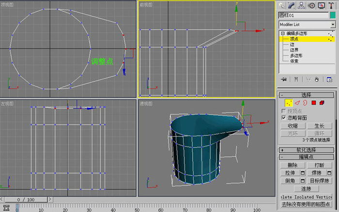Enable the 按顶点 checkbox
339x212 pixels.
(284, 111)
